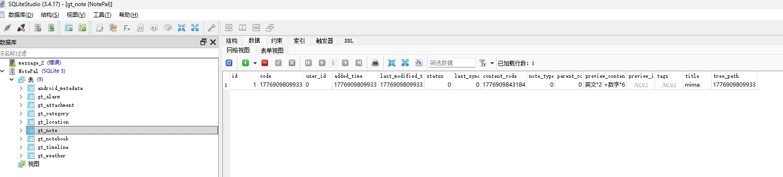Switch to the 约束 tab

[277, 41]
